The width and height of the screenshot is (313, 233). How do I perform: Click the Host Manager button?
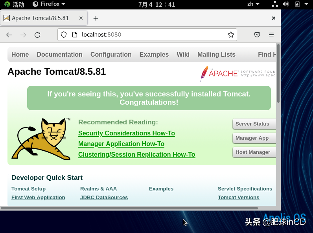pos(254,152)
